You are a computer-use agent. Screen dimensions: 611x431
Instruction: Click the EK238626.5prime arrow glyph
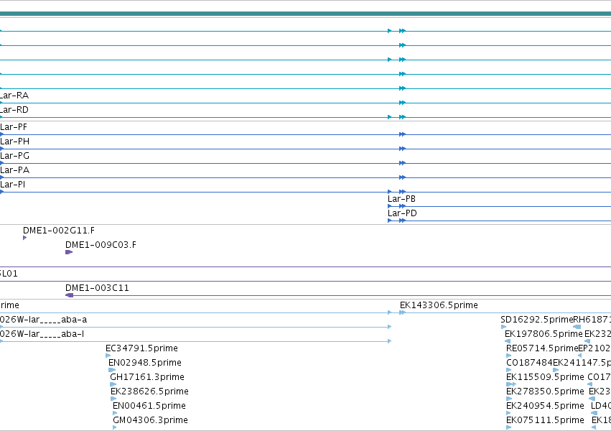point(113,399)
